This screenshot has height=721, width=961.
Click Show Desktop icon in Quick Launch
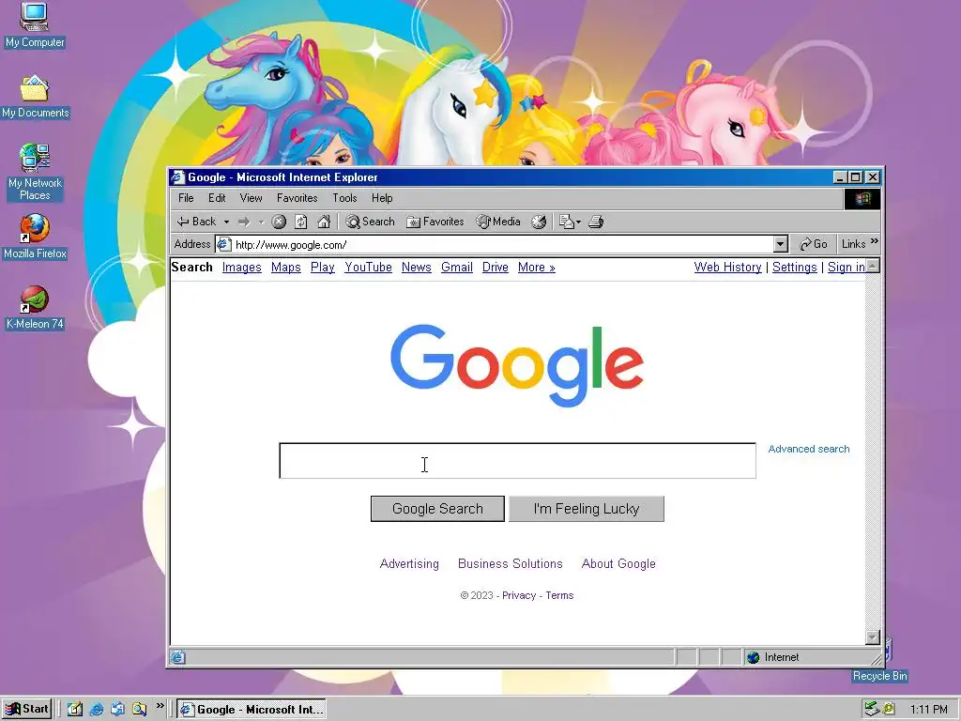pos(75,710)
